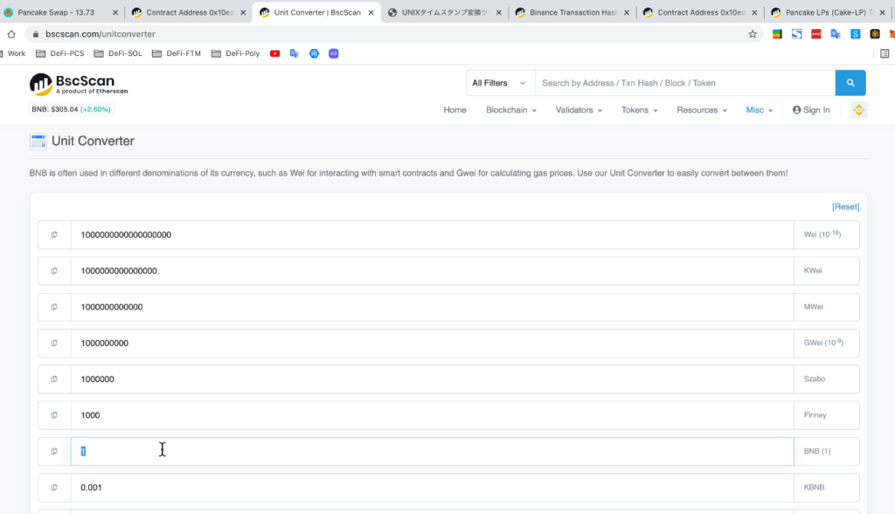Copy the Wei value with its copy icon

point(54,235)
